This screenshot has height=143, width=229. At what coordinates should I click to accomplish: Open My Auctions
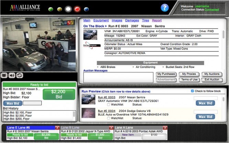pyautogui.click(x=212, y=74)
